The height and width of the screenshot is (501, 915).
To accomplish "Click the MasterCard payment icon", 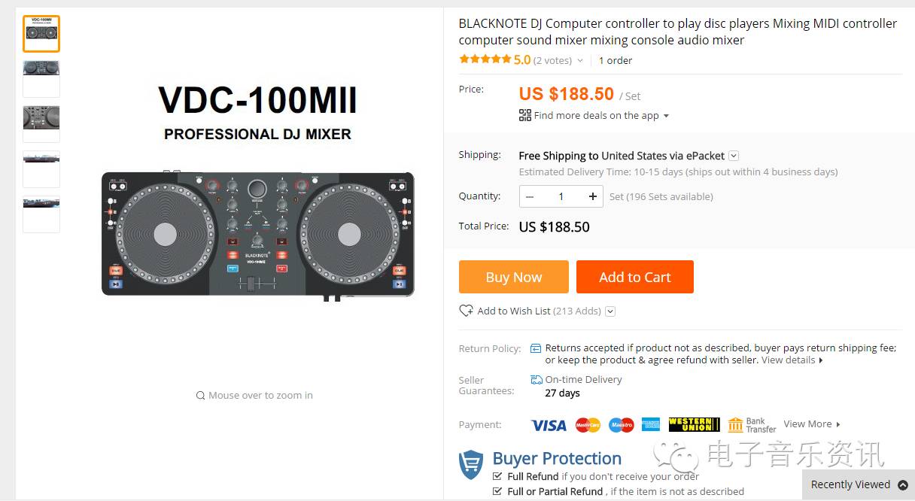I will [x=588, y=425].
